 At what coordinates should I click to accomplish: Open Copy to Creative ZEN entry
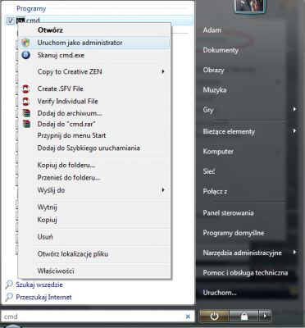95,71
